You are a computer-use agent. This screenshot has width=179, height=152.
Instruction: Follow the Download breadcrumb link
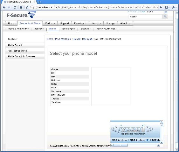(x=87, y=39)
